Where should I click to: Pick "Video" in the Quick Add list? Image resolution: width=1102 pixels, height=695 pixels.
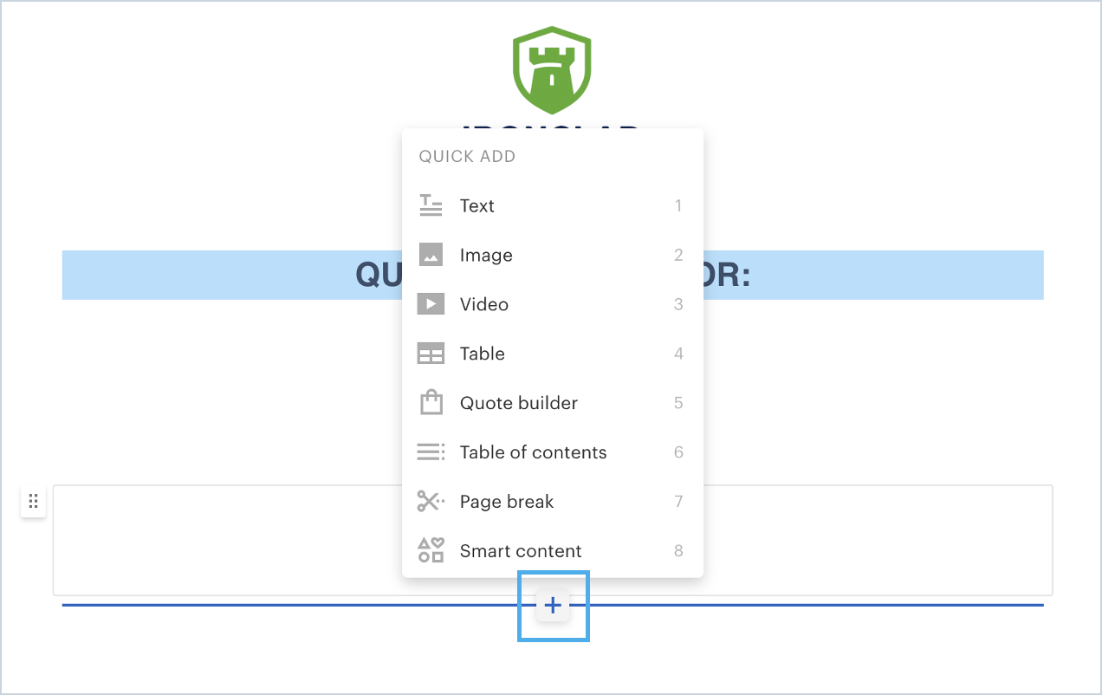click(484, 304)
